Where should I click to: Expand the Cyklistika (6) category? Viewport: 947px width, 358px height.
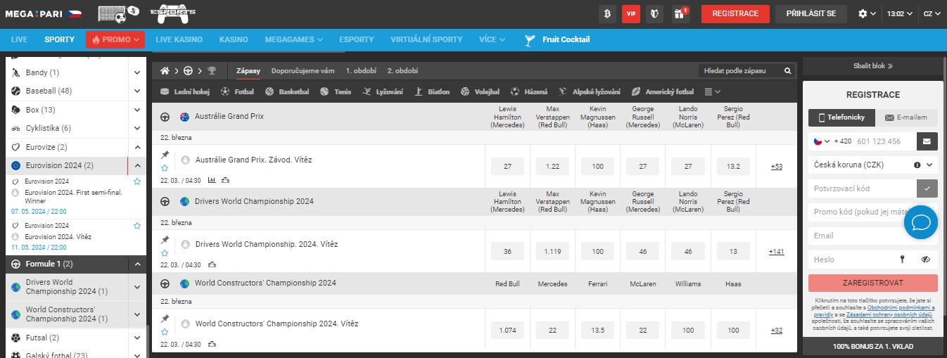point(137,129)
